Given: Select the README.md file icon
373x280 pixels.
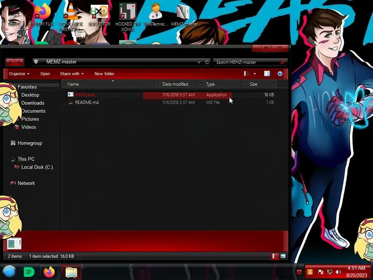Looking at the screenshot, I should click(x=70, y=102).
